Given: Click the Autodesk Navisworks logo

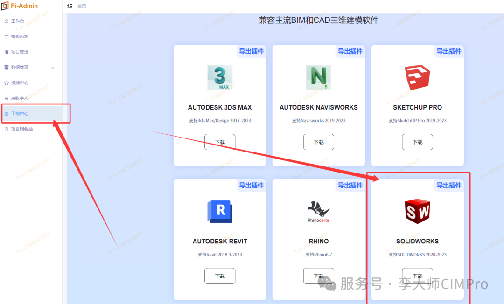Looking at the screenshot, I should [319, 77].
